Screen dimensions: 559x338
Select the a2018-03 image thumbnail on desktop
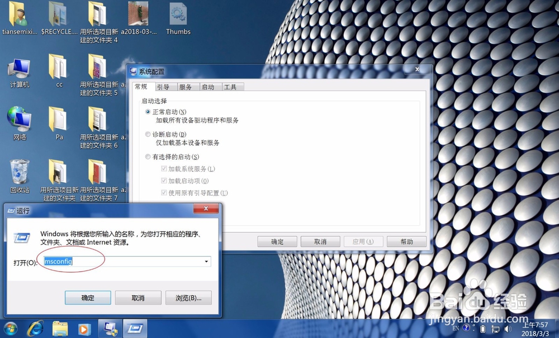pos(138,13)
